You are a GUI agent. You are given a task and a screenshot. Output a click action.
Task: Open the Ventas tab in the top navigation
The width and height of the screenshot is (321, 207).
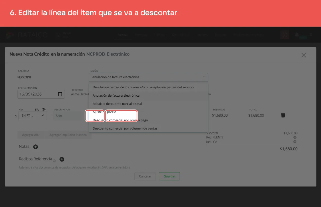coord(123,35)
